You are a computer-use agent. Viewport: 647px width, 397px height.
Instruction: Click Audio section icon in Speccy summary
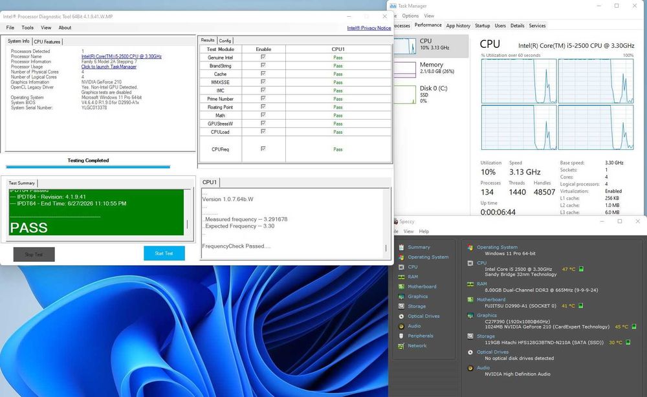pyautogui.click(x=470, y=368)
